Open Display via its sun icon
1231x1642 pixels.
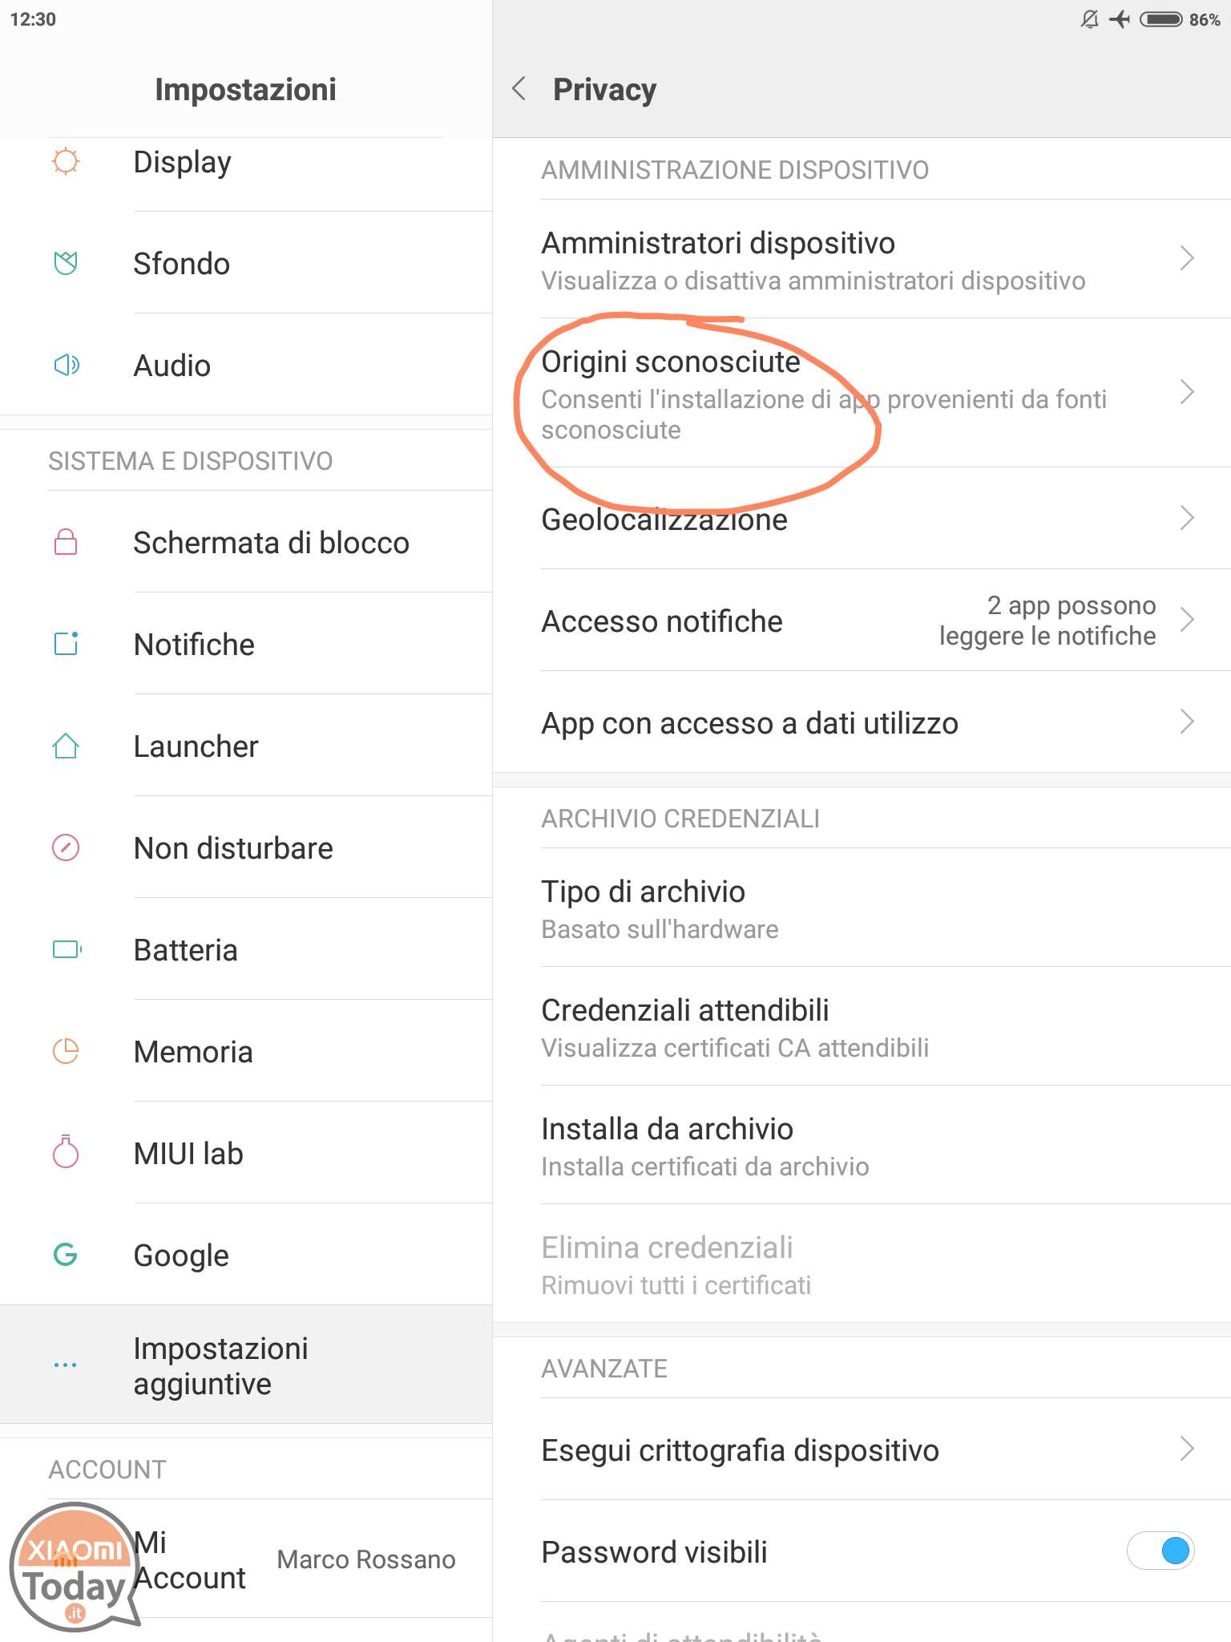tap(66, 161)
